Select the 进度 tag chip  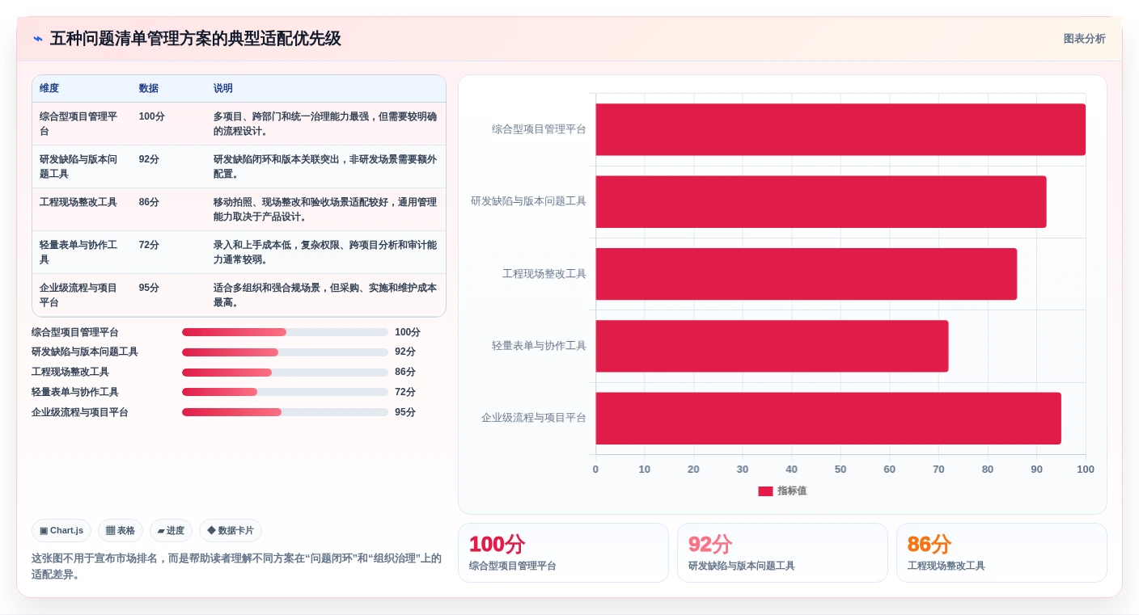[x=171, y=531]
